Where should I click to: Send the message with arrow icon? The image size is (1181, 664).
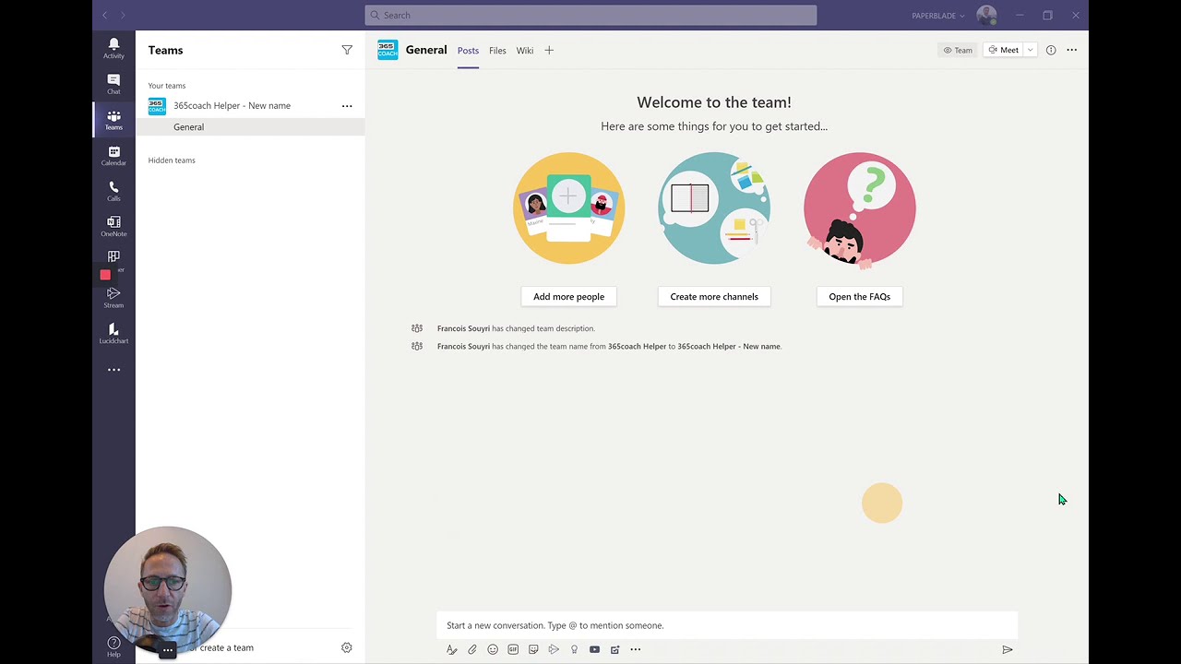(1008, 649)
